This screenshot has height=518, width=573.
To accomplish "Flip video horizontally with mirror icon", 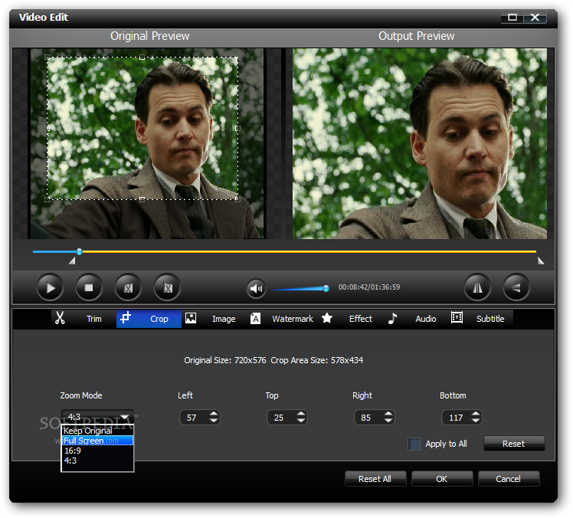I will [x=477, y=288].
